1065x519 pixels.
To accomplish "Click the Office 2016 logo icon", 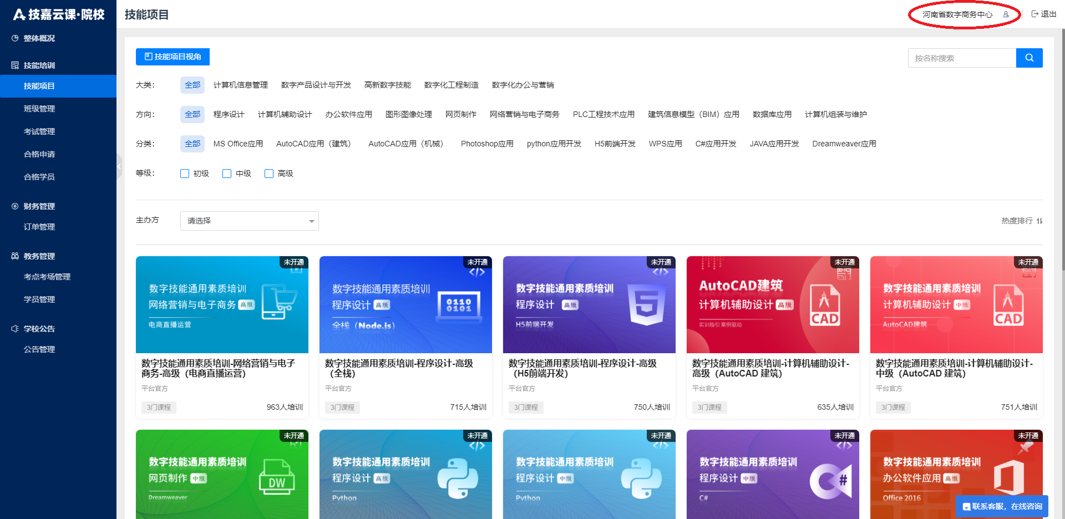I will coord(1009,477).
